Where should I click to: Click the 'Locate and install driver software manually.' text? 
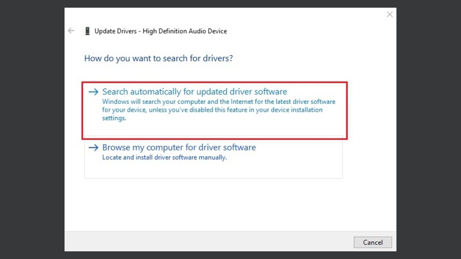164,157
